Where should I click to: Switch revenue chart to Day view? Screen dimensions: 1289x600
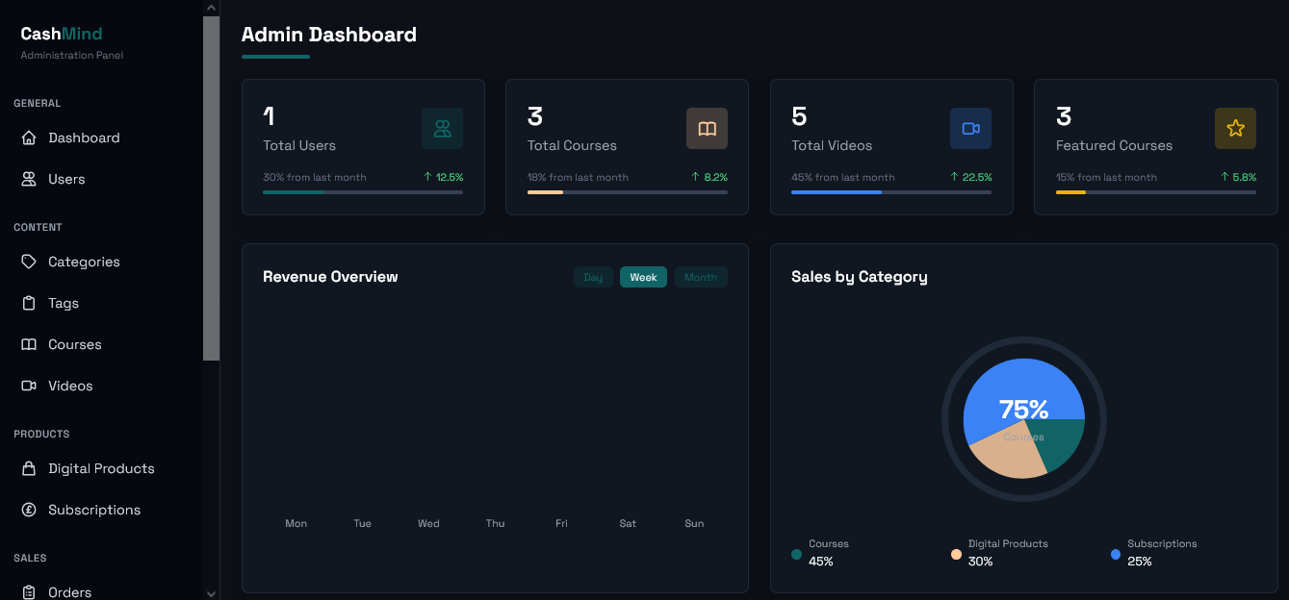coord(593,277)
